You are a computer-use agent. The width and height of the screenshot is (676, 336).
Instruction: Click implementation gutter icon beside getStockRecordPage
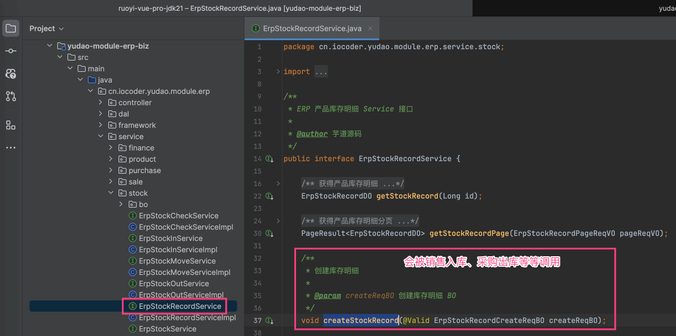[x=269, y=234]
